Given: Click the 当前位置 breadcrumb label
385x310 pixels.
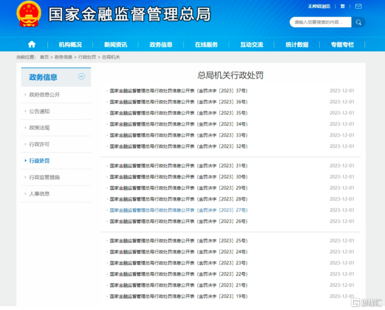Looking at the screenshot, I should click(26, 57).
